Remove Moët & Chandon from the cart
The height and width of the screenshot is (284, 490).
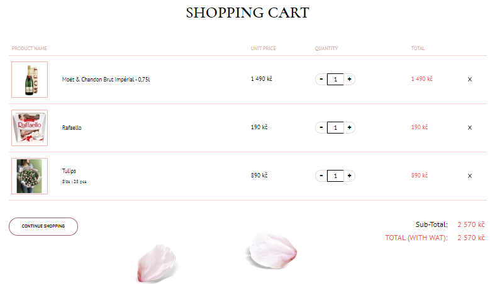[x=470, y=80]
